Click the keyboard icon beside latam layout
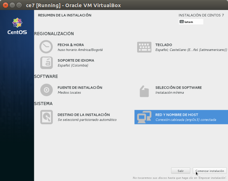The image size is (228, 181). (182, 22)
